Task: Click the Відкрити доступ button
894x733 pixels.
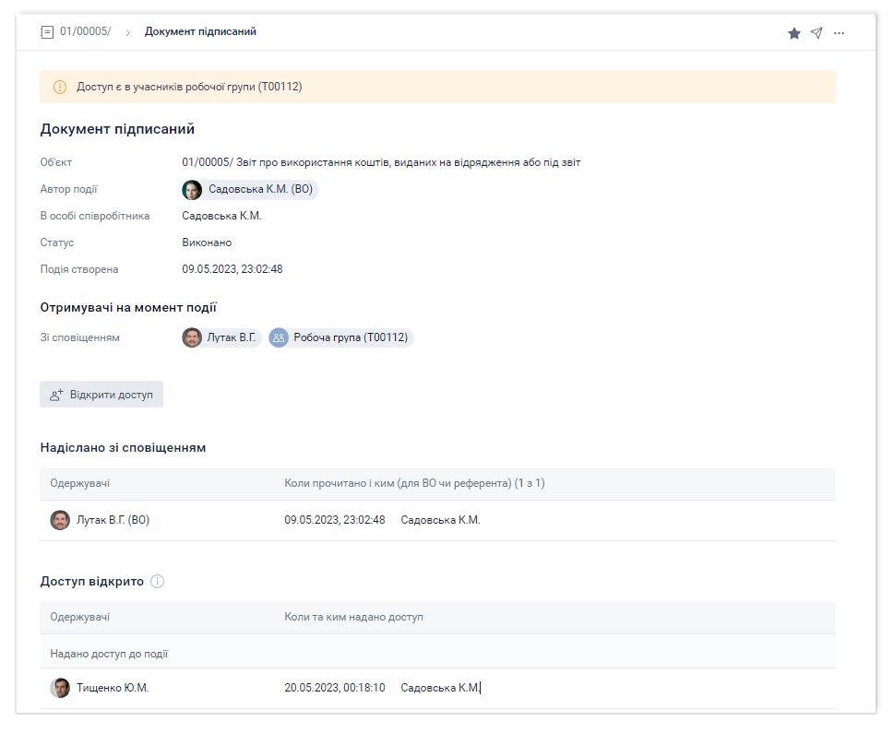Action: coord(101,395)
